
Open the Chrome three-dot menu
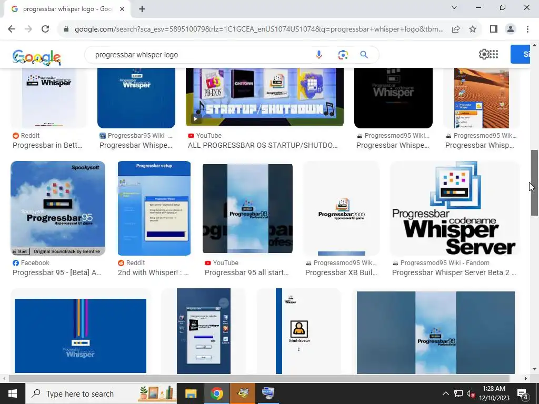527,29
